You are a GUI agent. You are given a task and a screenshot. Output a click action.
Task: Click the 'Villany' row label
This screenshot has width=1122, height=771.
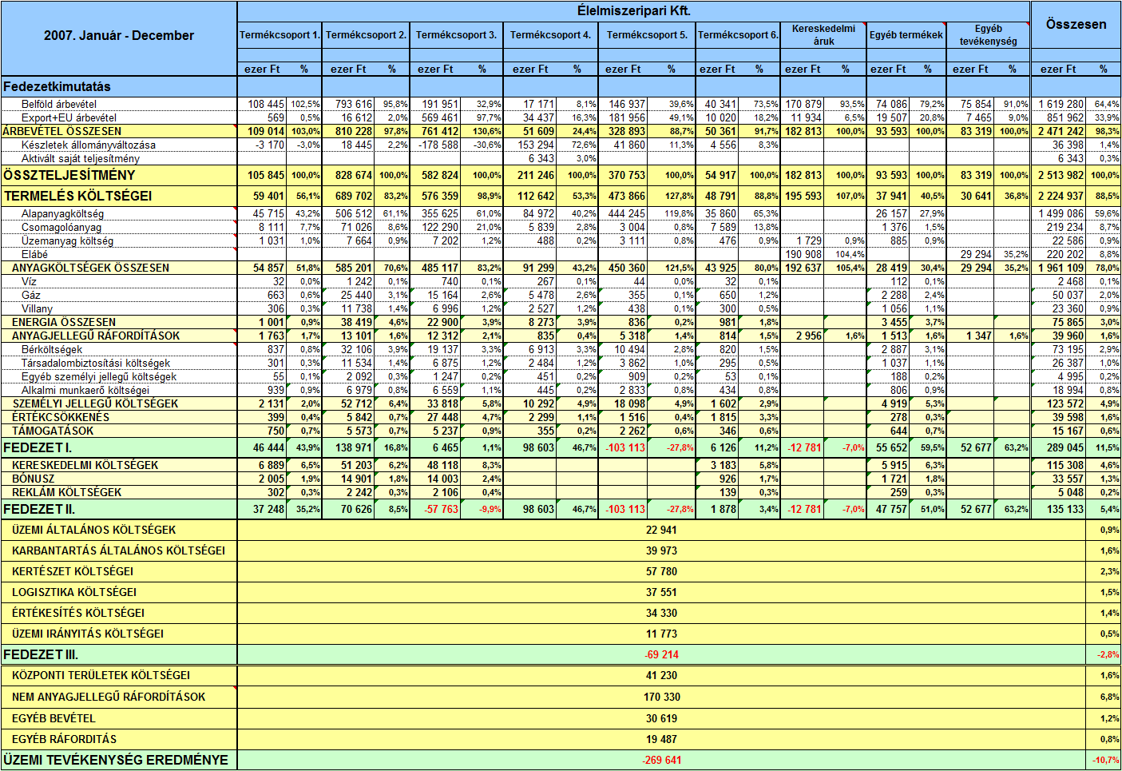[x=37, y=309]
